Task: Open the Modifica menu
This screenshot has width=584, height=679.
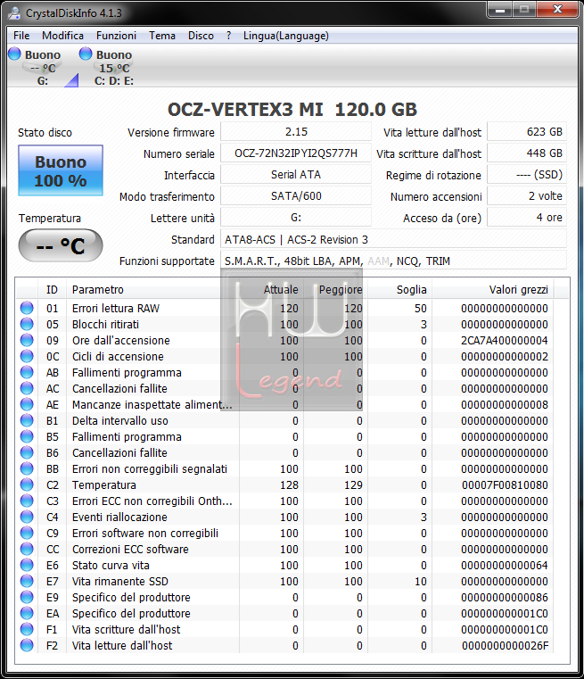Action: (x=62, y=36)
